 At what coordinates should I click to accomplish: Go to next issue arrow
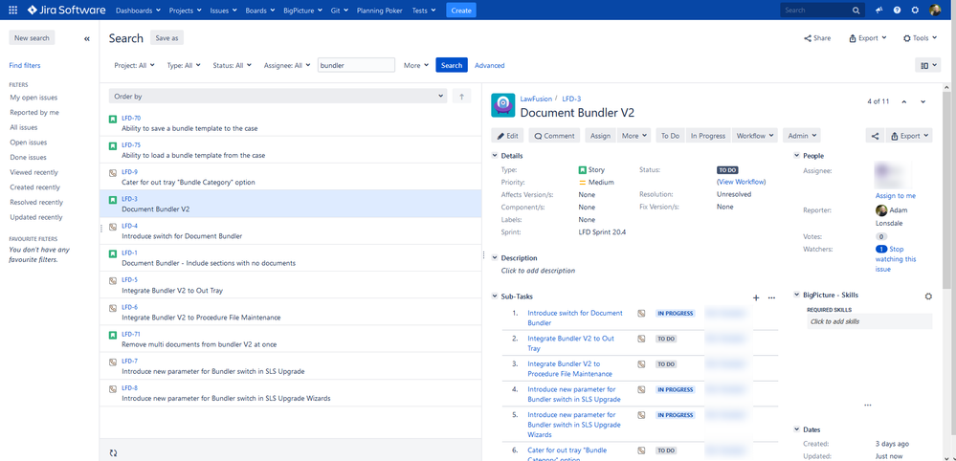tap(923, 101)
